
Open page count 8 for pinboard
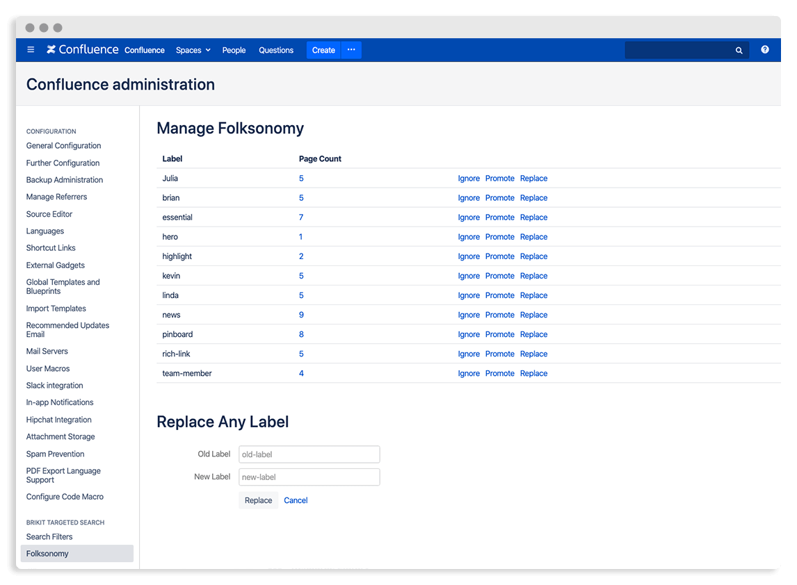[x=301, y=335]
